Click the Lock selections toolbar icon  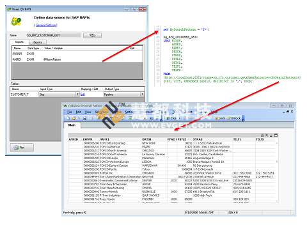tap(220, 118)
